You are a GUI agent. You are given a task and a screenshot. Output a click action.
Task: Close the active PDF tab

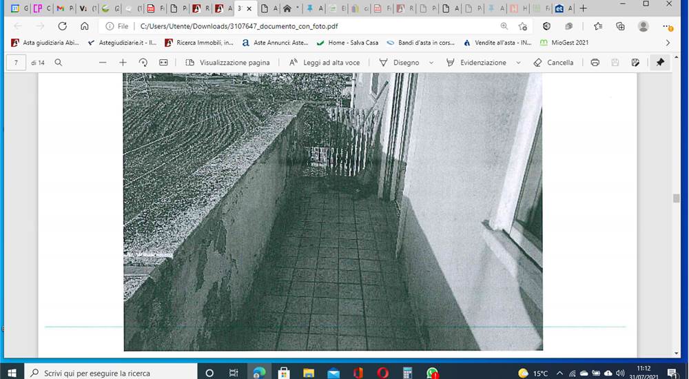pos(249,8)
